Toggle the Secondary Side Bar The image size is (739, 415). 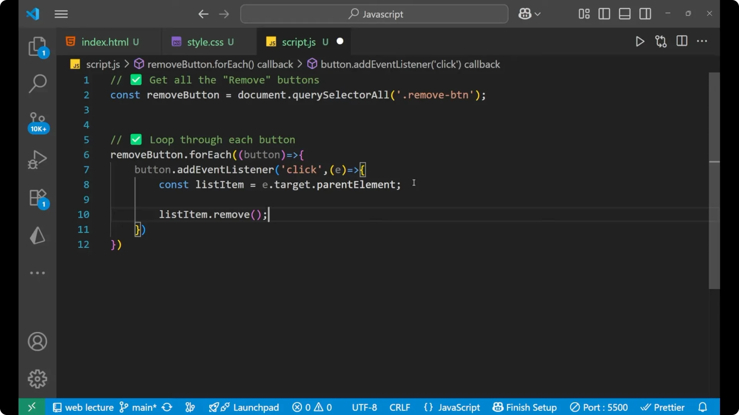(x=645, y=14)
